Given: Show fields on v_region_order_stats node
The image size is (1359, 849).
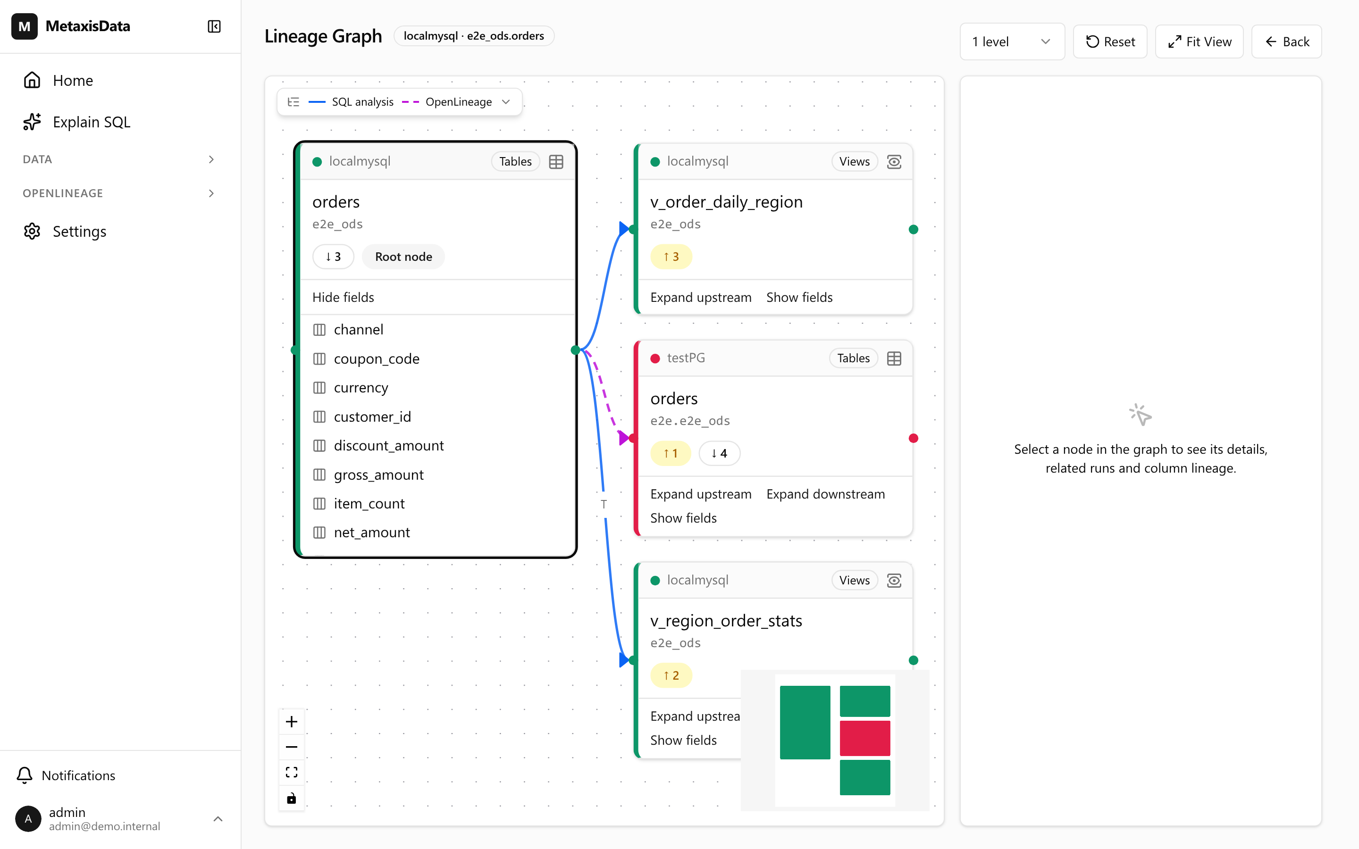Looking at the screenshot, I should click(x=683, y=740).
